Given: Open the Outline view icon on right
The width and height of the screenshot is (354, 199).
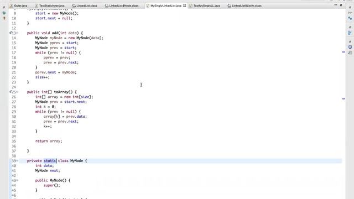Looking at the screenshot, I should (x=350, y=33).
